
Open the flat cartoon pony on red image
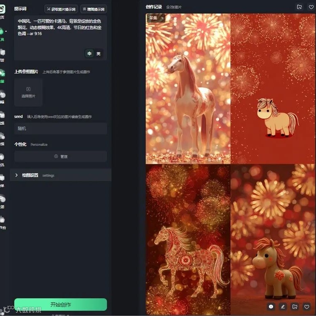tap(273, 88)
